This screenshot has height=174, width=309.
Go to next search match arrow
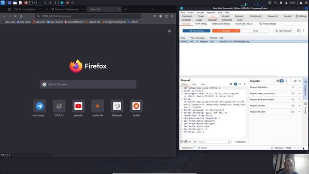(x=195, y=142)
